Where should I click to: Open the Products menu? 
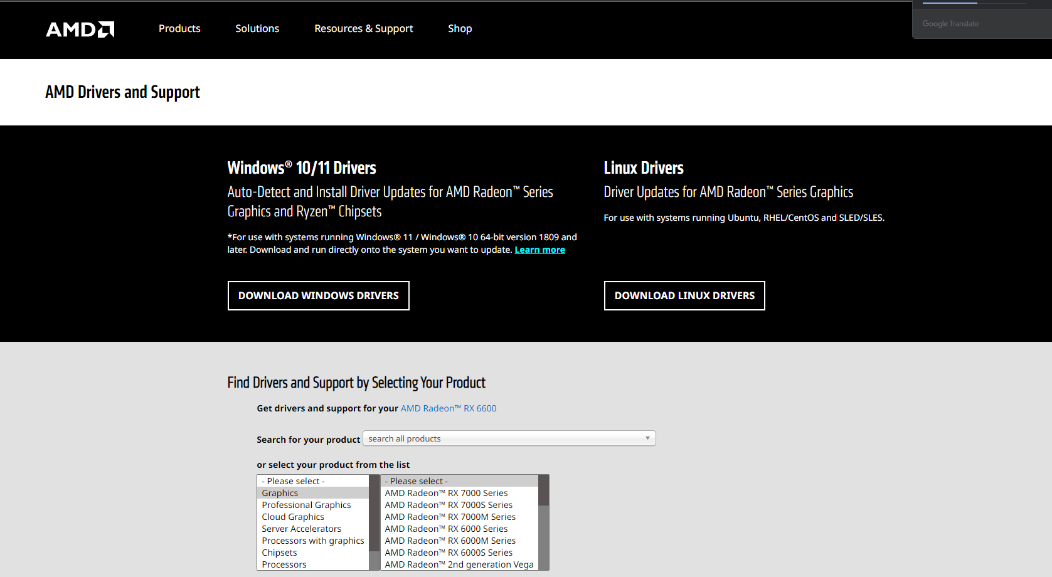(x=179, y=29)
